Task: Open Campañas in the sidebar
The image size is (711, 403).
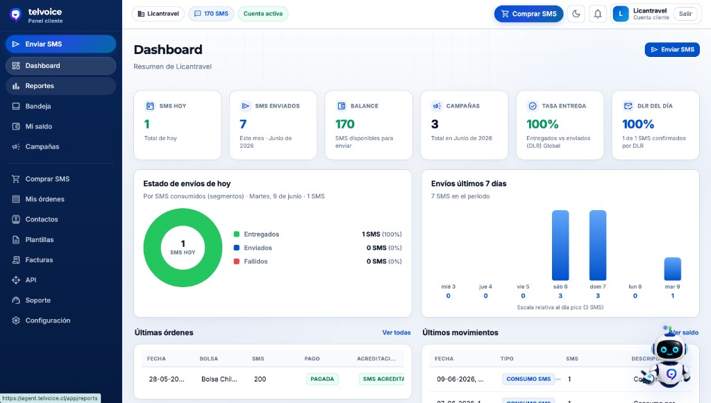Action: (61, 147)
